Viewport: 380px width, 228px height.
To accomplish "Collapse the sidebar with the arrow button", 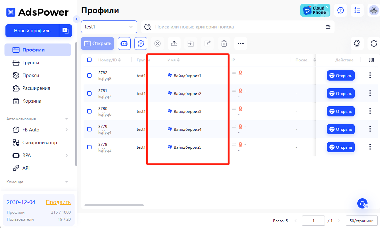I will 76,19.
